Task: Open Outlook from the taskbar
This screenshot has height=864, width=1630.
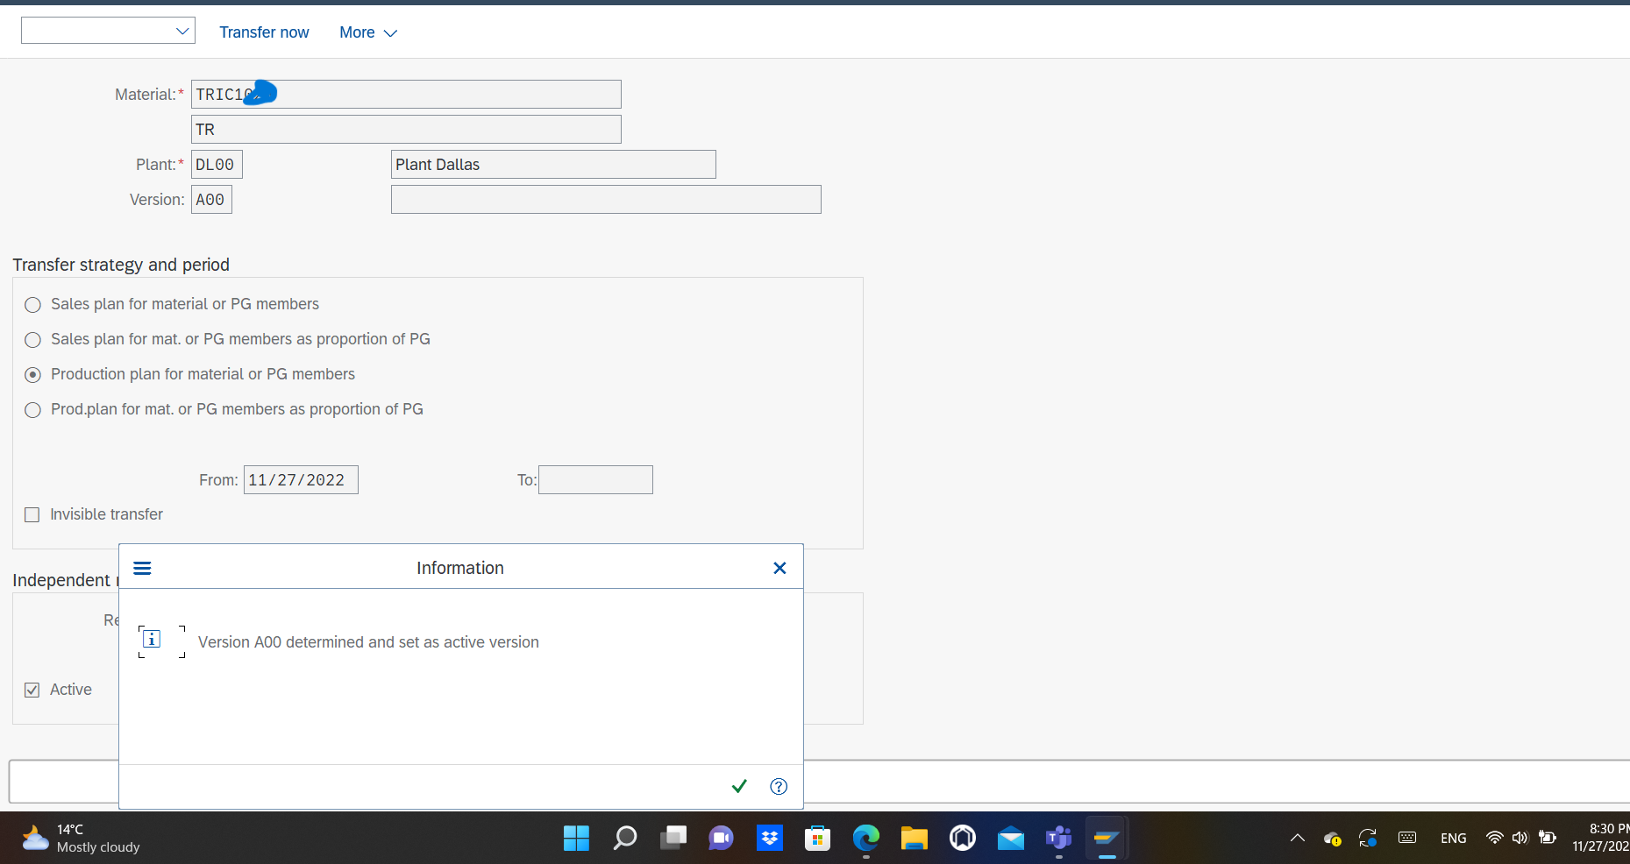Action: (1010, 839)
